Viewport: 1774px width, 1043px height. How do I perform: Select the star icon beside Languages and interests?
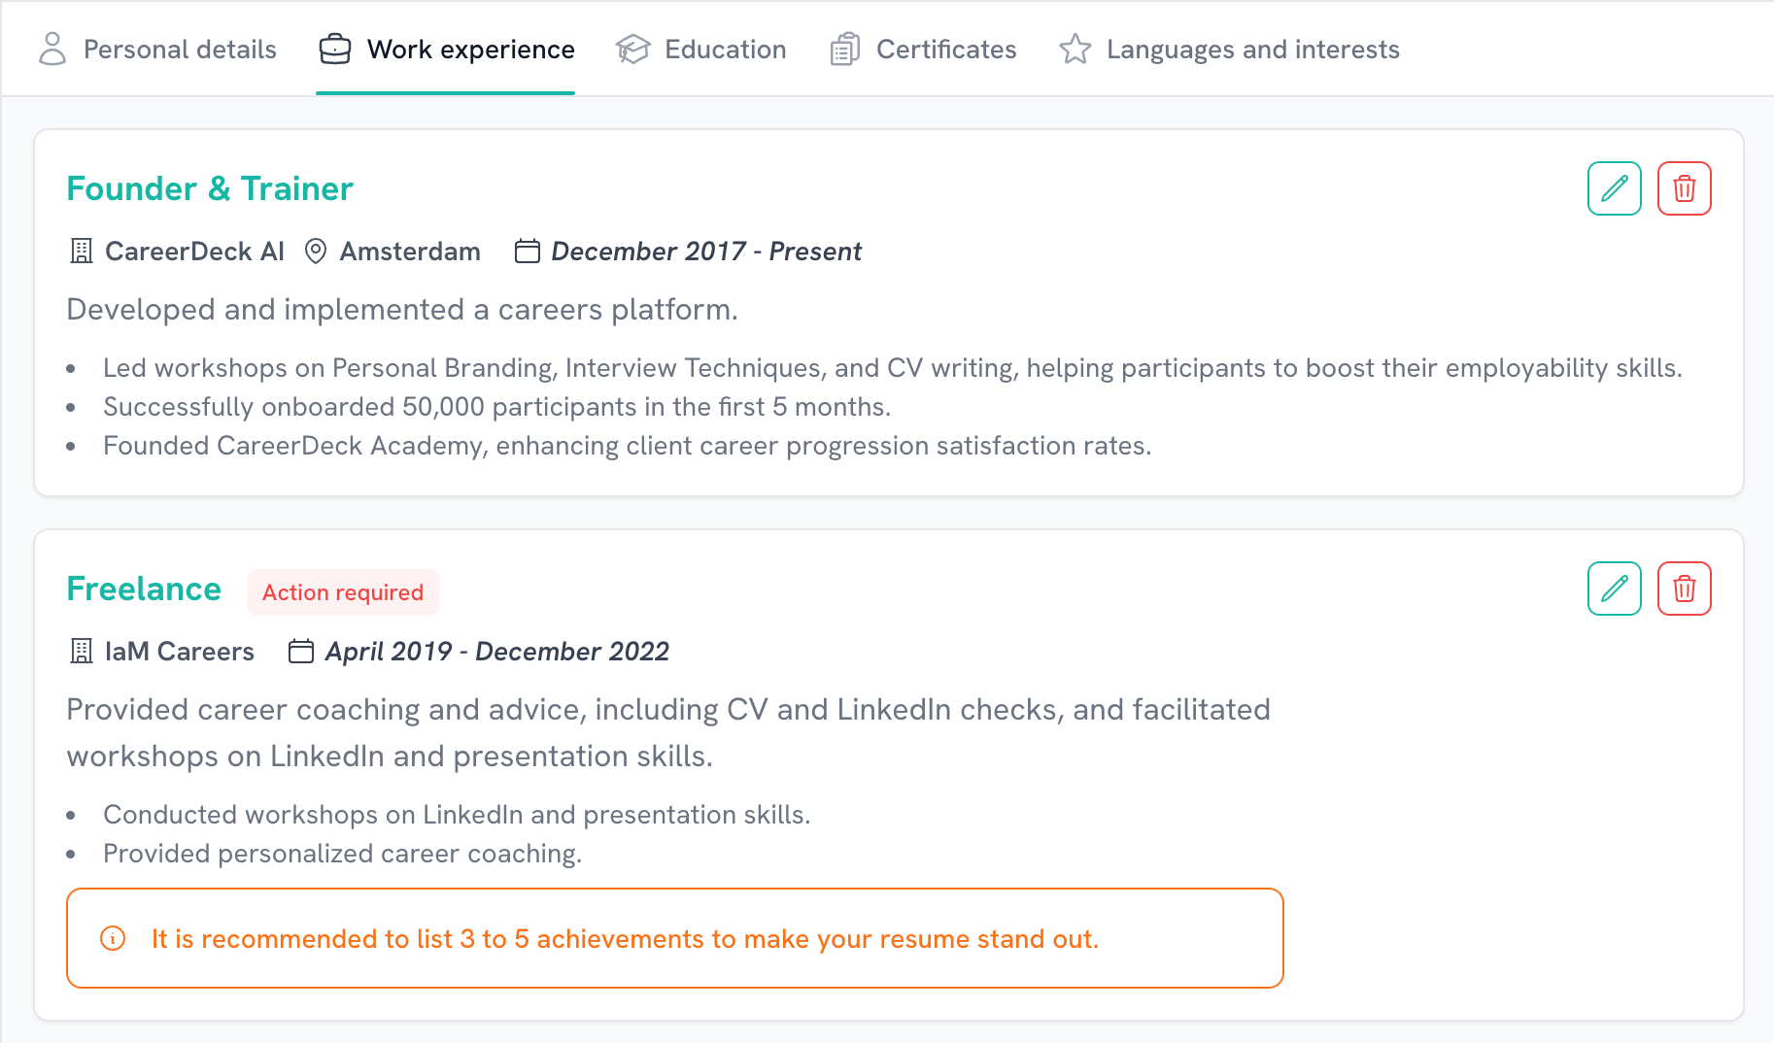(x=1075, y=49)
